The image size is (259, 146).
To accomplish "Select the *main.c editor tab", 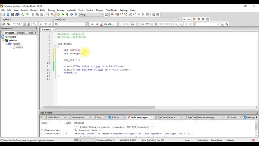I will click(47, 30).
